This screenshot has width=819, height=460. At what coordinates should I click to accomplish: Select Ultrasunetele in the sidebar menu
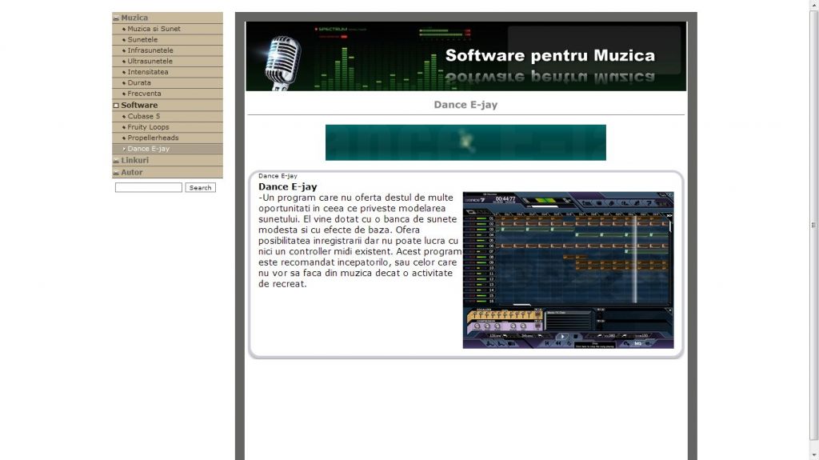tap(150, 61)
